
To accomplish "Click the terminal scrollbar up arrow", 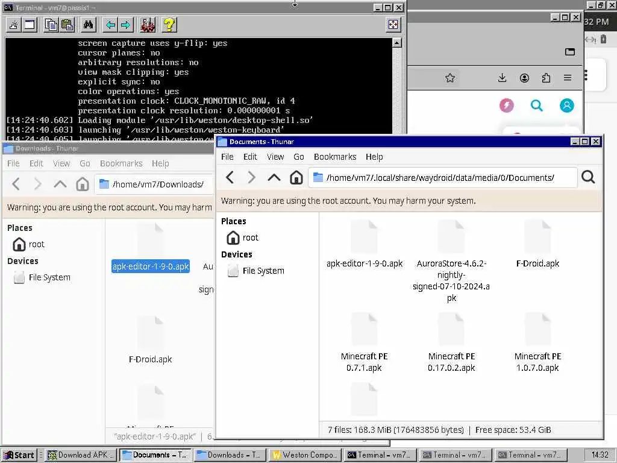I will coord(397,43).
